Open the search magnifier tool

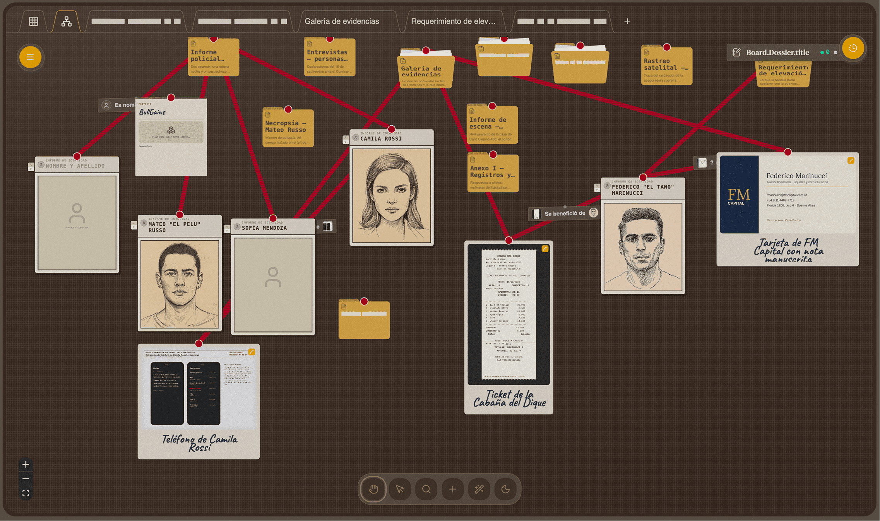426,489
